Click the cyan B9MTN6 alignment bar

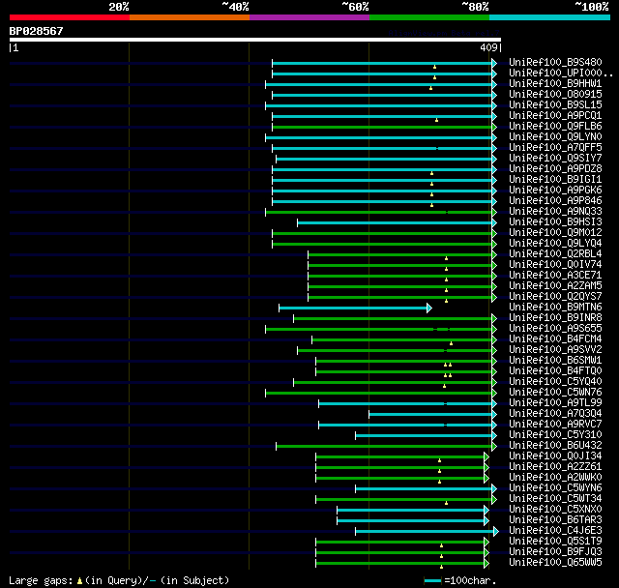click(353, 309)
